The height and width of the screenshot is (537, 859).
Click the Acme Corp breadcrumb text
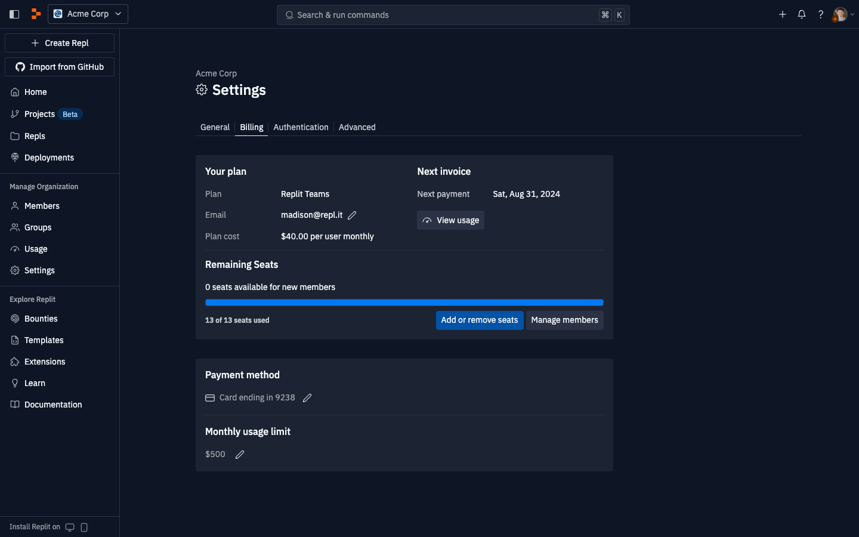click(x=216, y=73)
